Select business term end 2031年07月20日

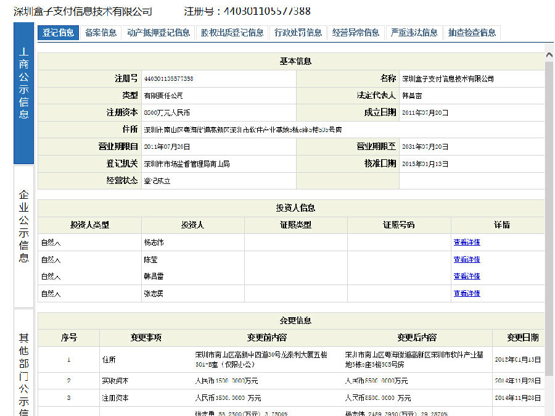[x=425, y=147]
